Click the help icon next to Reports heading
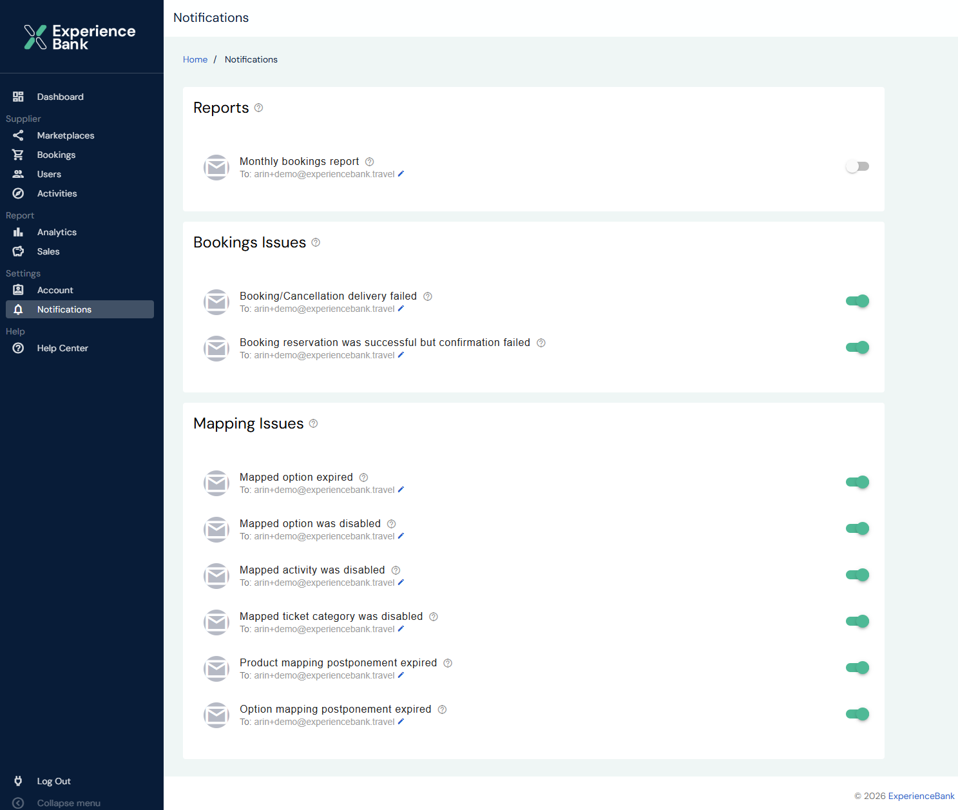 pos(258,108)
